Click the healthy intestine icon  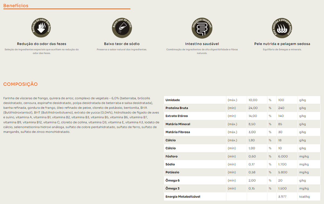pos(202,28)
